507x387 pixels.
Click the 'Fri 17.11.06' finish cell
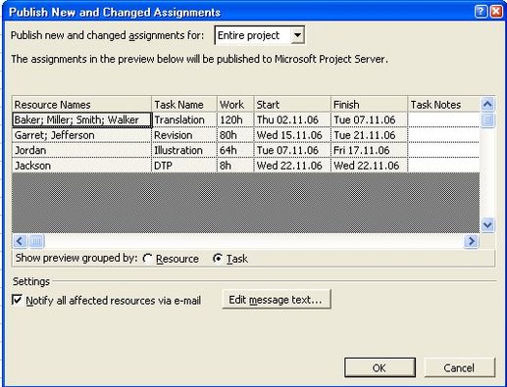pyautogui.click(x=370, y=150)
